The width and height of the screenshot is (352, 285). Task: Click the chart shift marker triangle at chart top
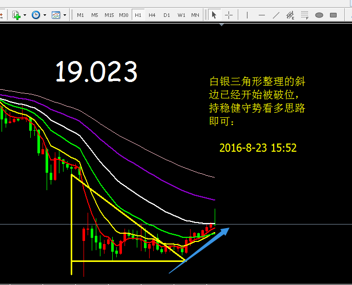pos(221,25)
